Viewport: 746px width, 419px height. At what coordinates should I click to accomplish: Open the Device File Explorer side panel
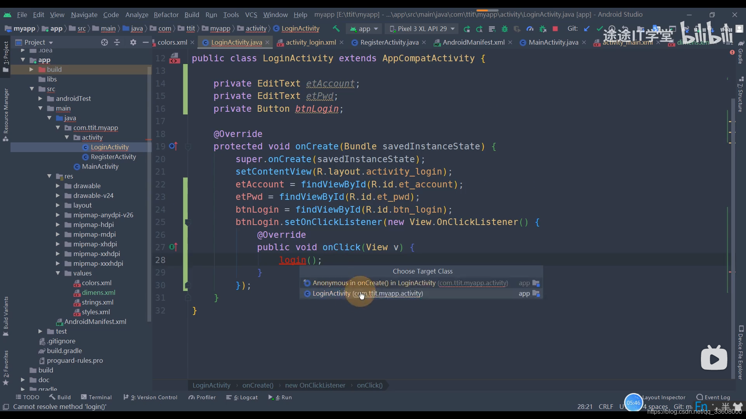click(x=741, y=353)
